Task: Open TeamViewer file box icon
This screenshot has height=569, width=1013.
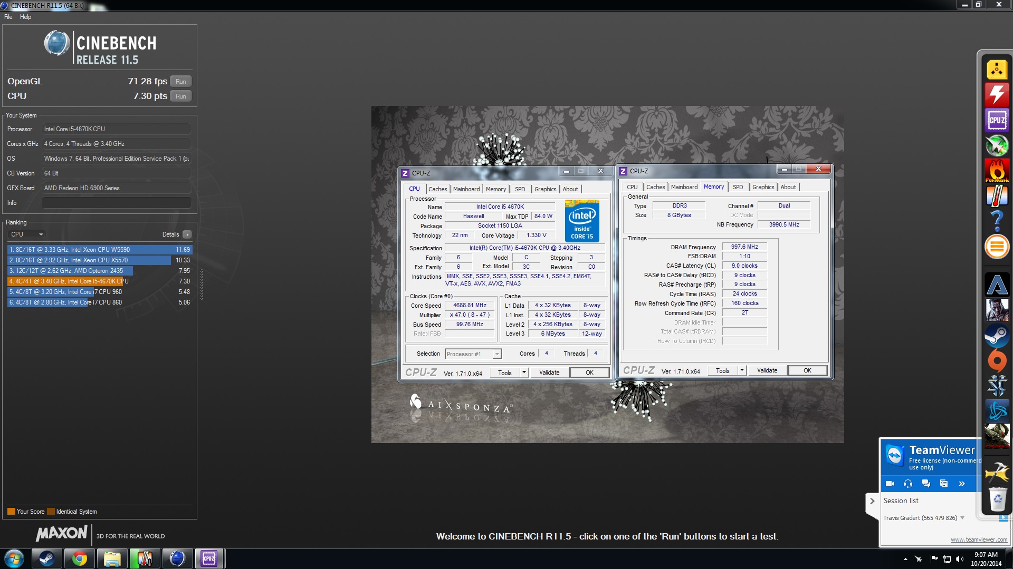Action: pos(943,483)
